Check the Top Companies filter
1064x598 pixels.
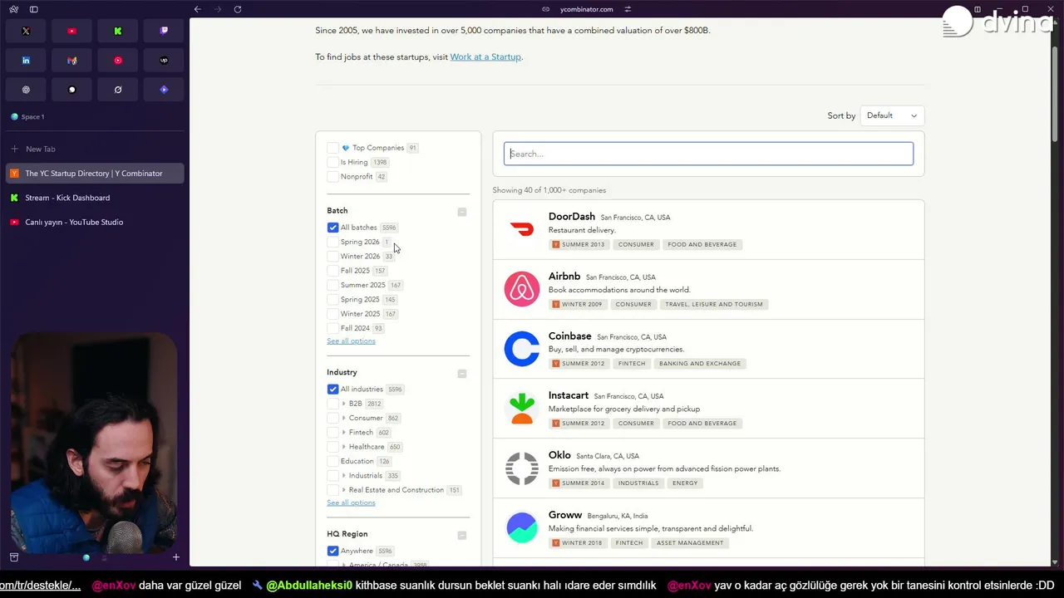[x=332, y=148]
